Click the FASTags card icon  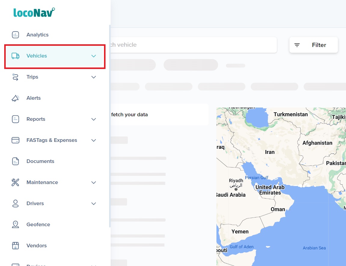15,140
